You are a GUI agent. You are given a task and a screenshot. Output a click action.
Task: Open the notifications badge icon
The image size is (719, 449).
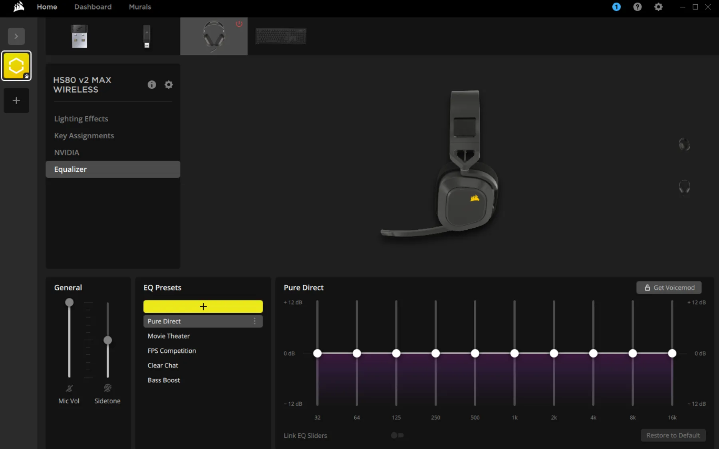tap(616, 7)
